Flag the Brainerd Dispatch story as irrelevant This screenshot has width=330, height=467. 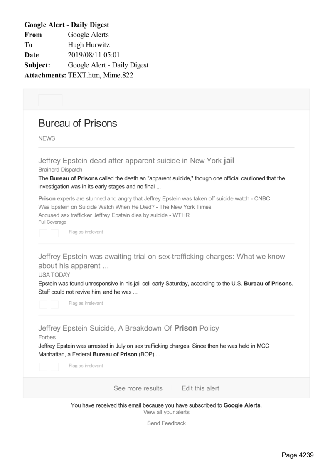[86, 232]
